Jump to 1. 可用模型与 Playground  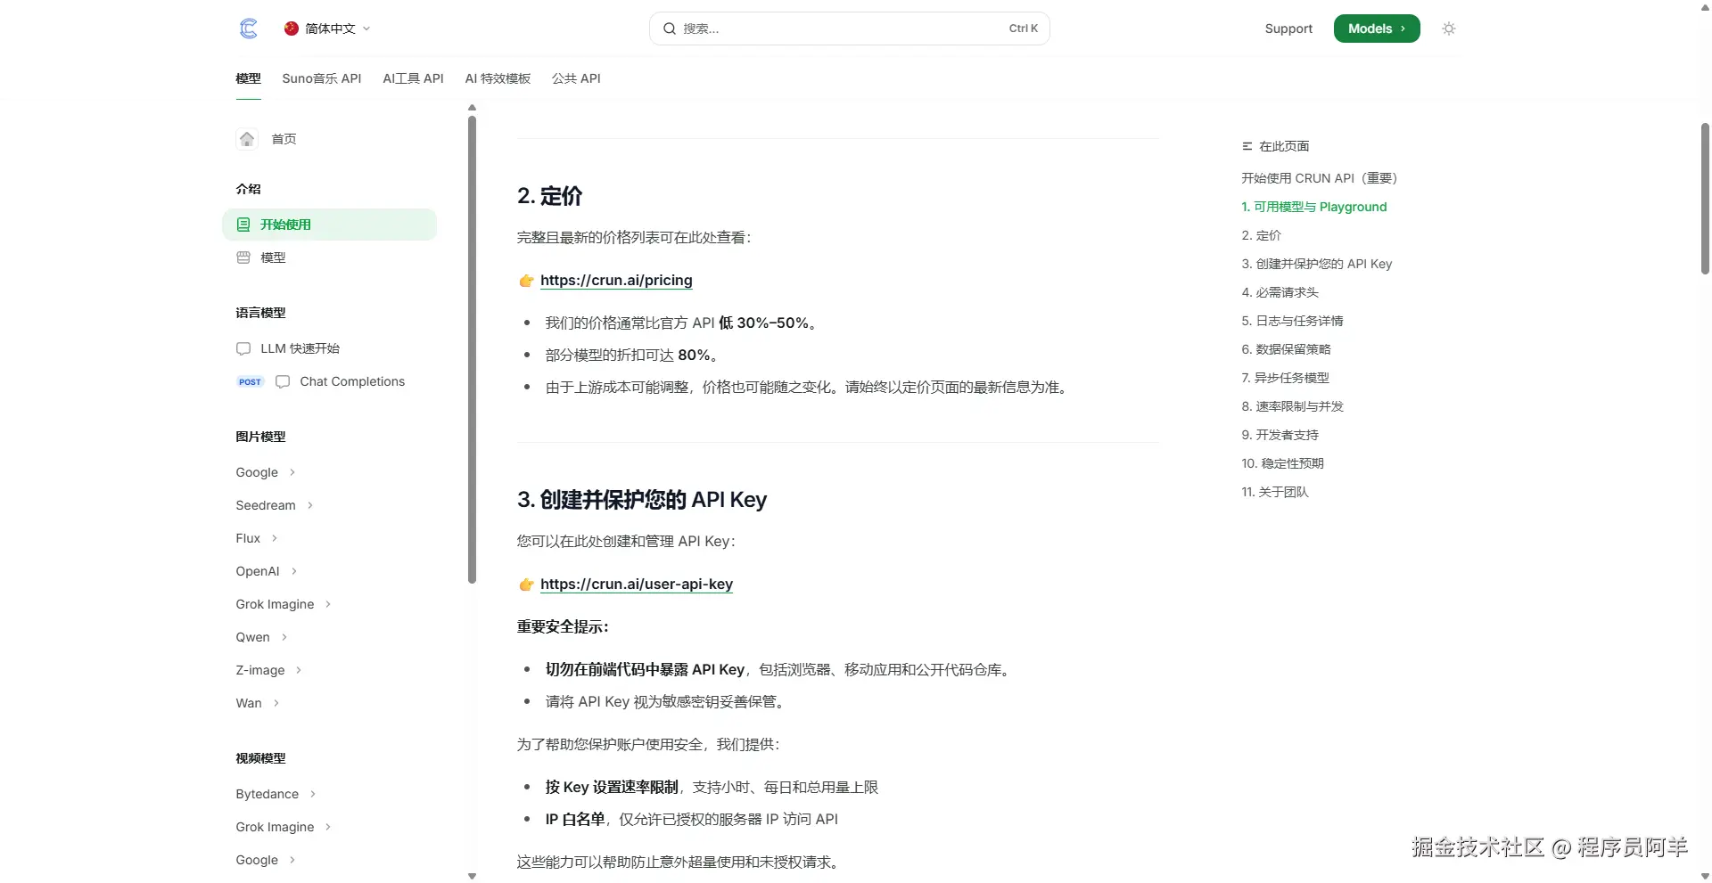coord(1314,207)
